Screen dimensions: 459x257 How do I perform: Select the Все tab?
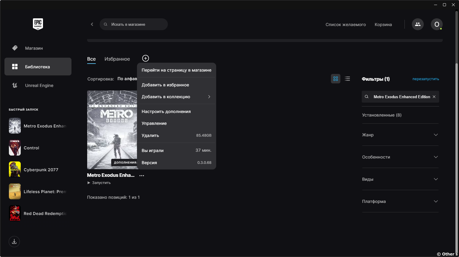click(x=91, y=59)
